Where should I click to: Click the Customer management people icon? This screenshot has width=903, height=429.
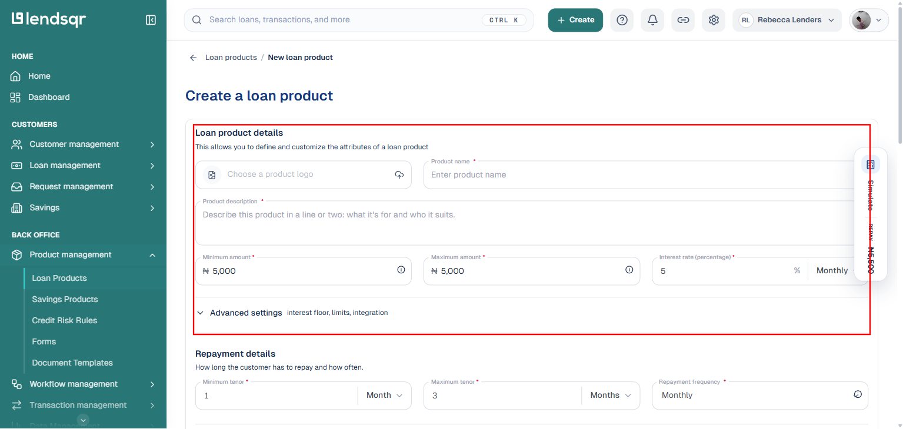[x=17, y=145]
